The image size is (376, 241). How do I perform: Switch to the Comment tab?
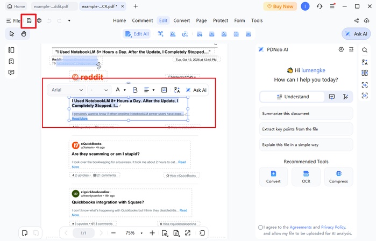tap(142, 20)
